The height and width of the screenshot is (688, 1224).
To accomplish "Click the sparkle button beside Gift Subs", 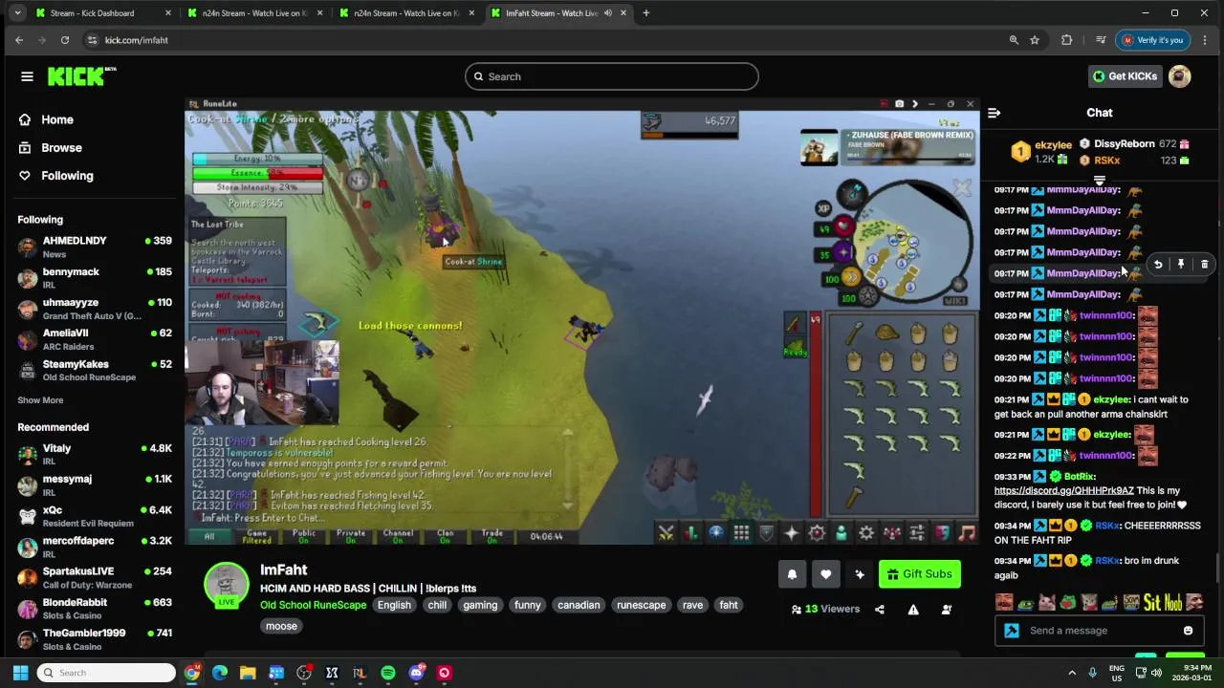I will (859, 574).
